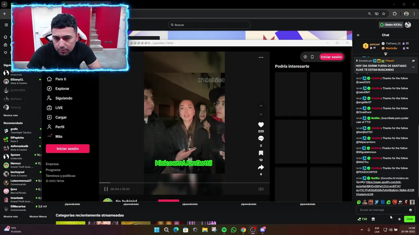Click the Windows Start button
Viewport: 419px width, 235px height.
(x=157, y=230)
